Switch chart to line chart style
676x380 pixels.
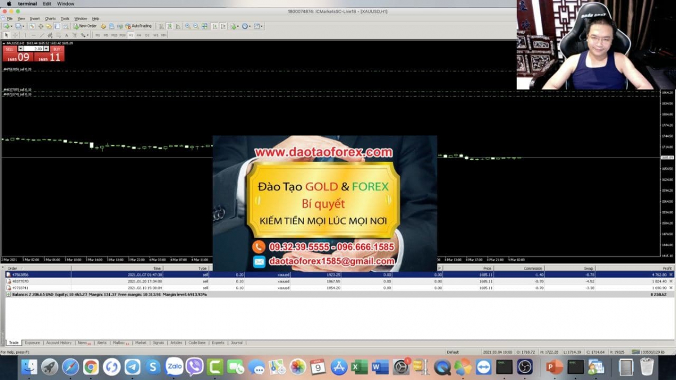178,26
